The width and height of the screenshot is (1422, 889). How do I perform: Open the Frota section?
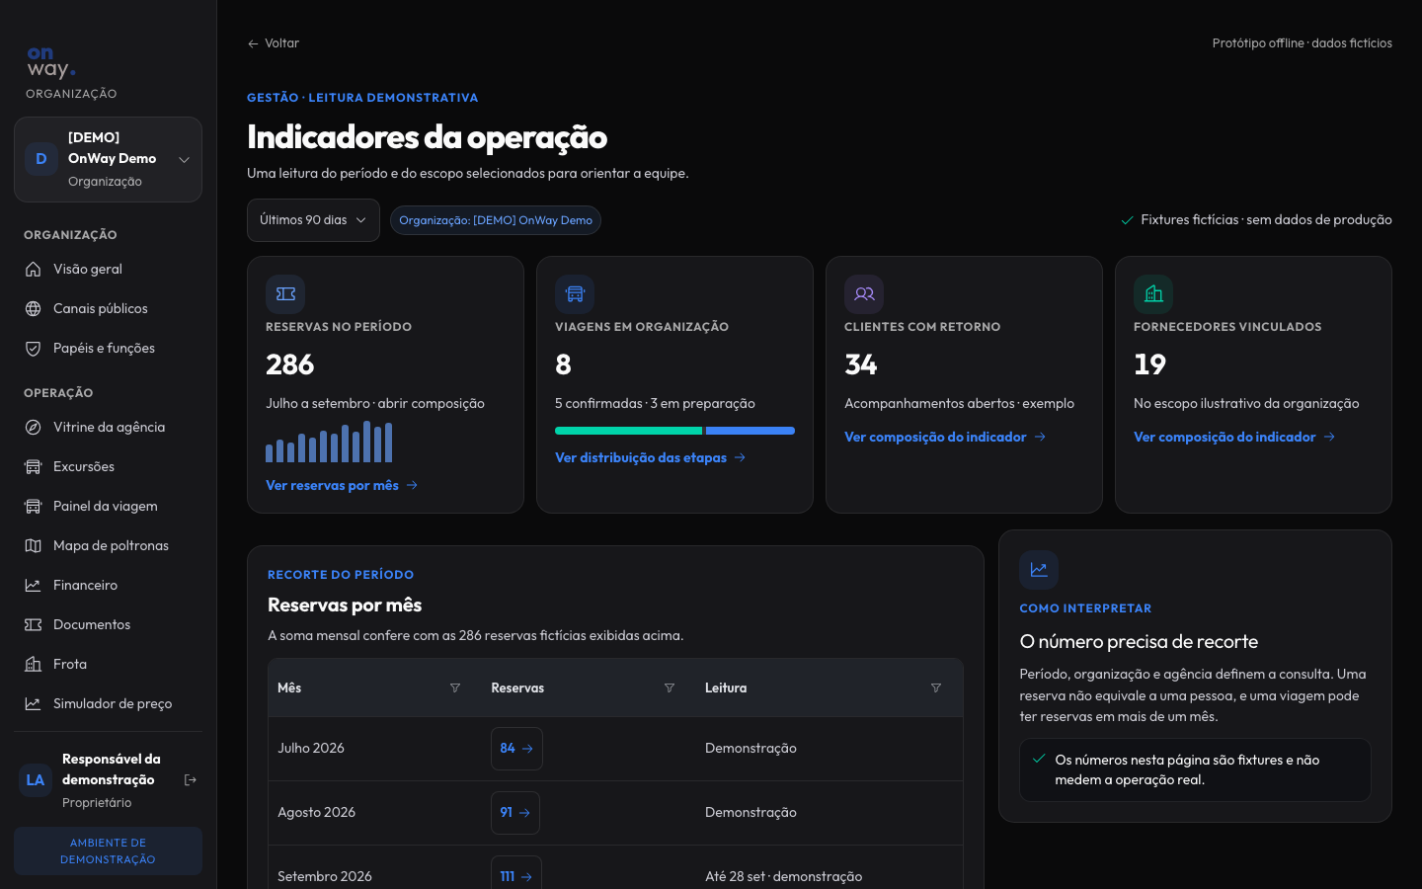pos(108,664)
